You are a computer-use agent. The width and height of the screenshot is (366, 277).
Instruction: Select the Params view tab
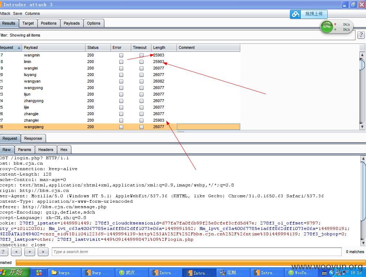click(25, 150)
